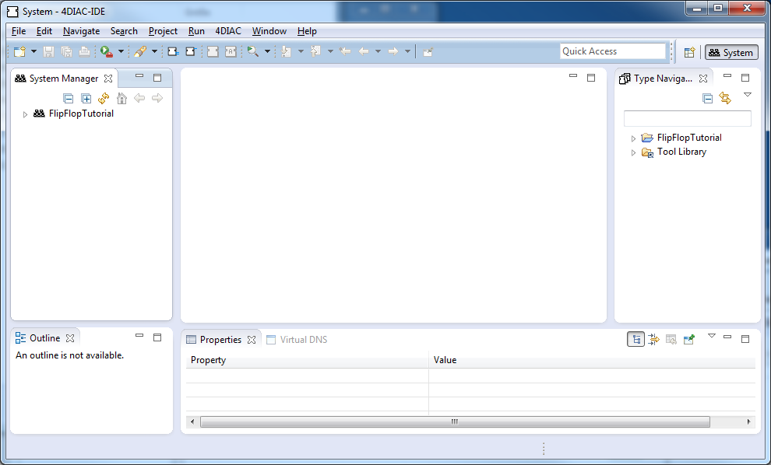The width and height of the screenshot is (771, 465).
Task: Click the block icon labeled A
Action: click(x=231, y=51)
